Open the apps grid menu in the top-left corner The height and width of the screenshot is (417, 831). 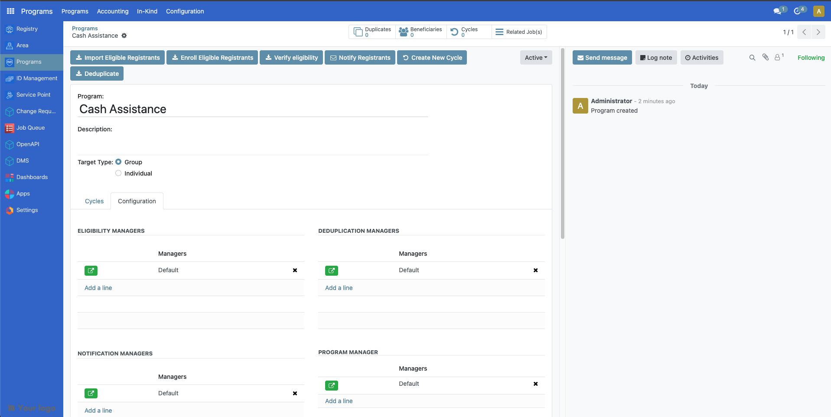click(10, 11)
